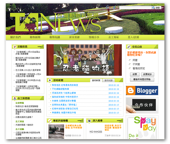
Task: Select the 不同意 radio option
Action: [x=130, y=64]
